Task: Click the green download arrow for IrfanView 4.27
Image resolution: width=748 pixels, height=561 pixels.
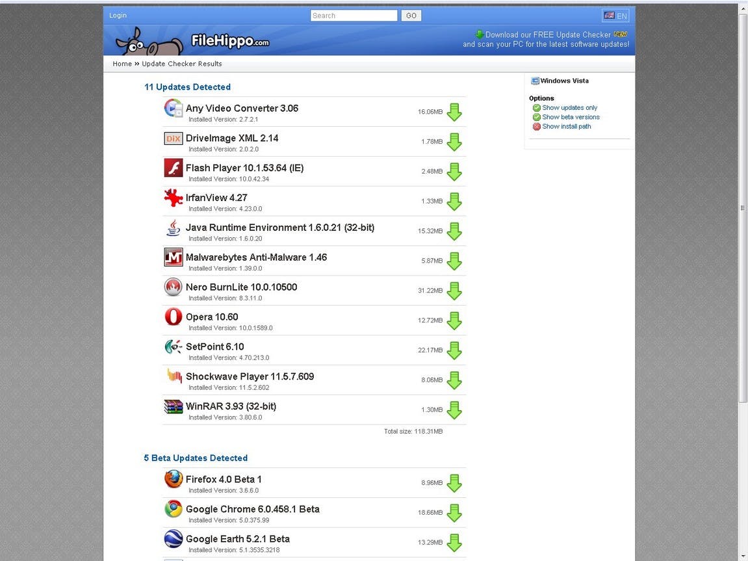Action: 454,202
